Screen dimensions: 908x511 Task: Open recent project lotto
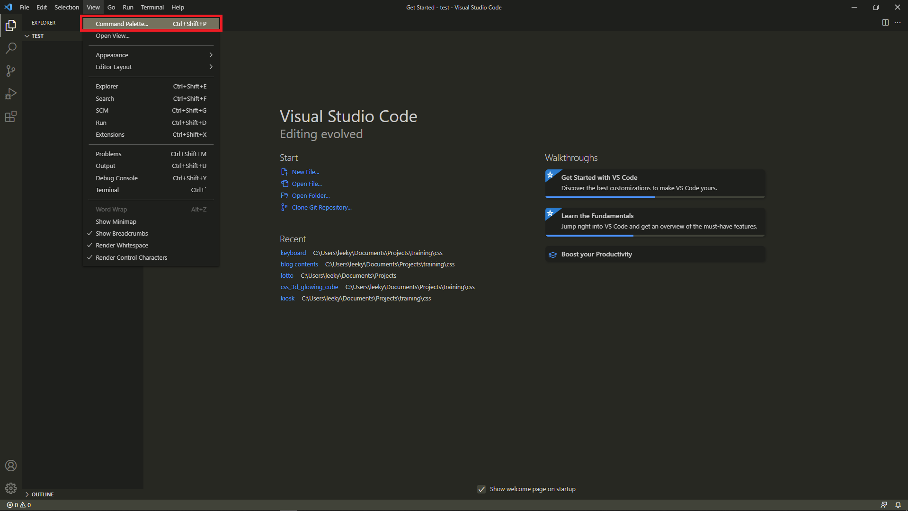[287, 275]
